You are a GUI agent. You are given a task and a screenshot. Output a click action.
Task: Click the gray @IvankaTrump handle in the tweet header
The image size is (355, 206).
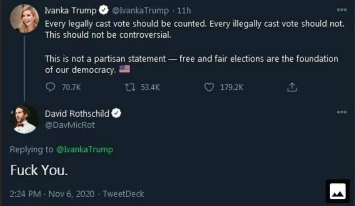click(140, 11)
